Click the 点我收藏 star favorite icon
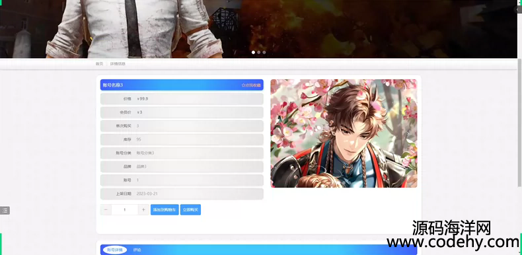 tap(243, 85)
